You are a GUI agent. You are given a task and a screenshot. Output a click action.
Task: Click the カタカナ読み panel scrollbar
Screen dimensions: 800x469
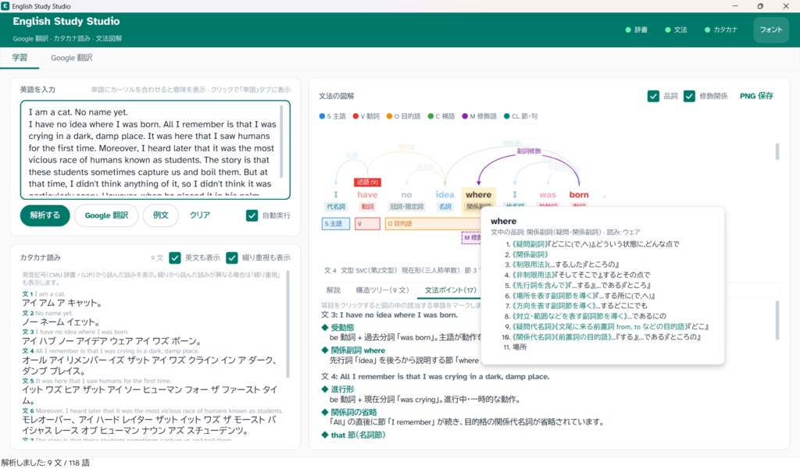point(287,324)
